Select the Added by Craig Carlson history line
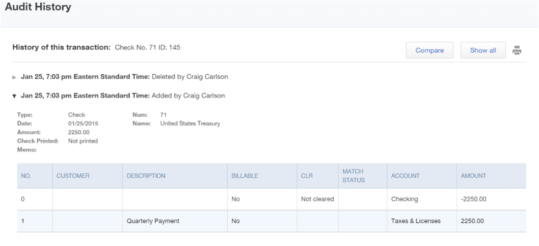 [x=122, y=96]
